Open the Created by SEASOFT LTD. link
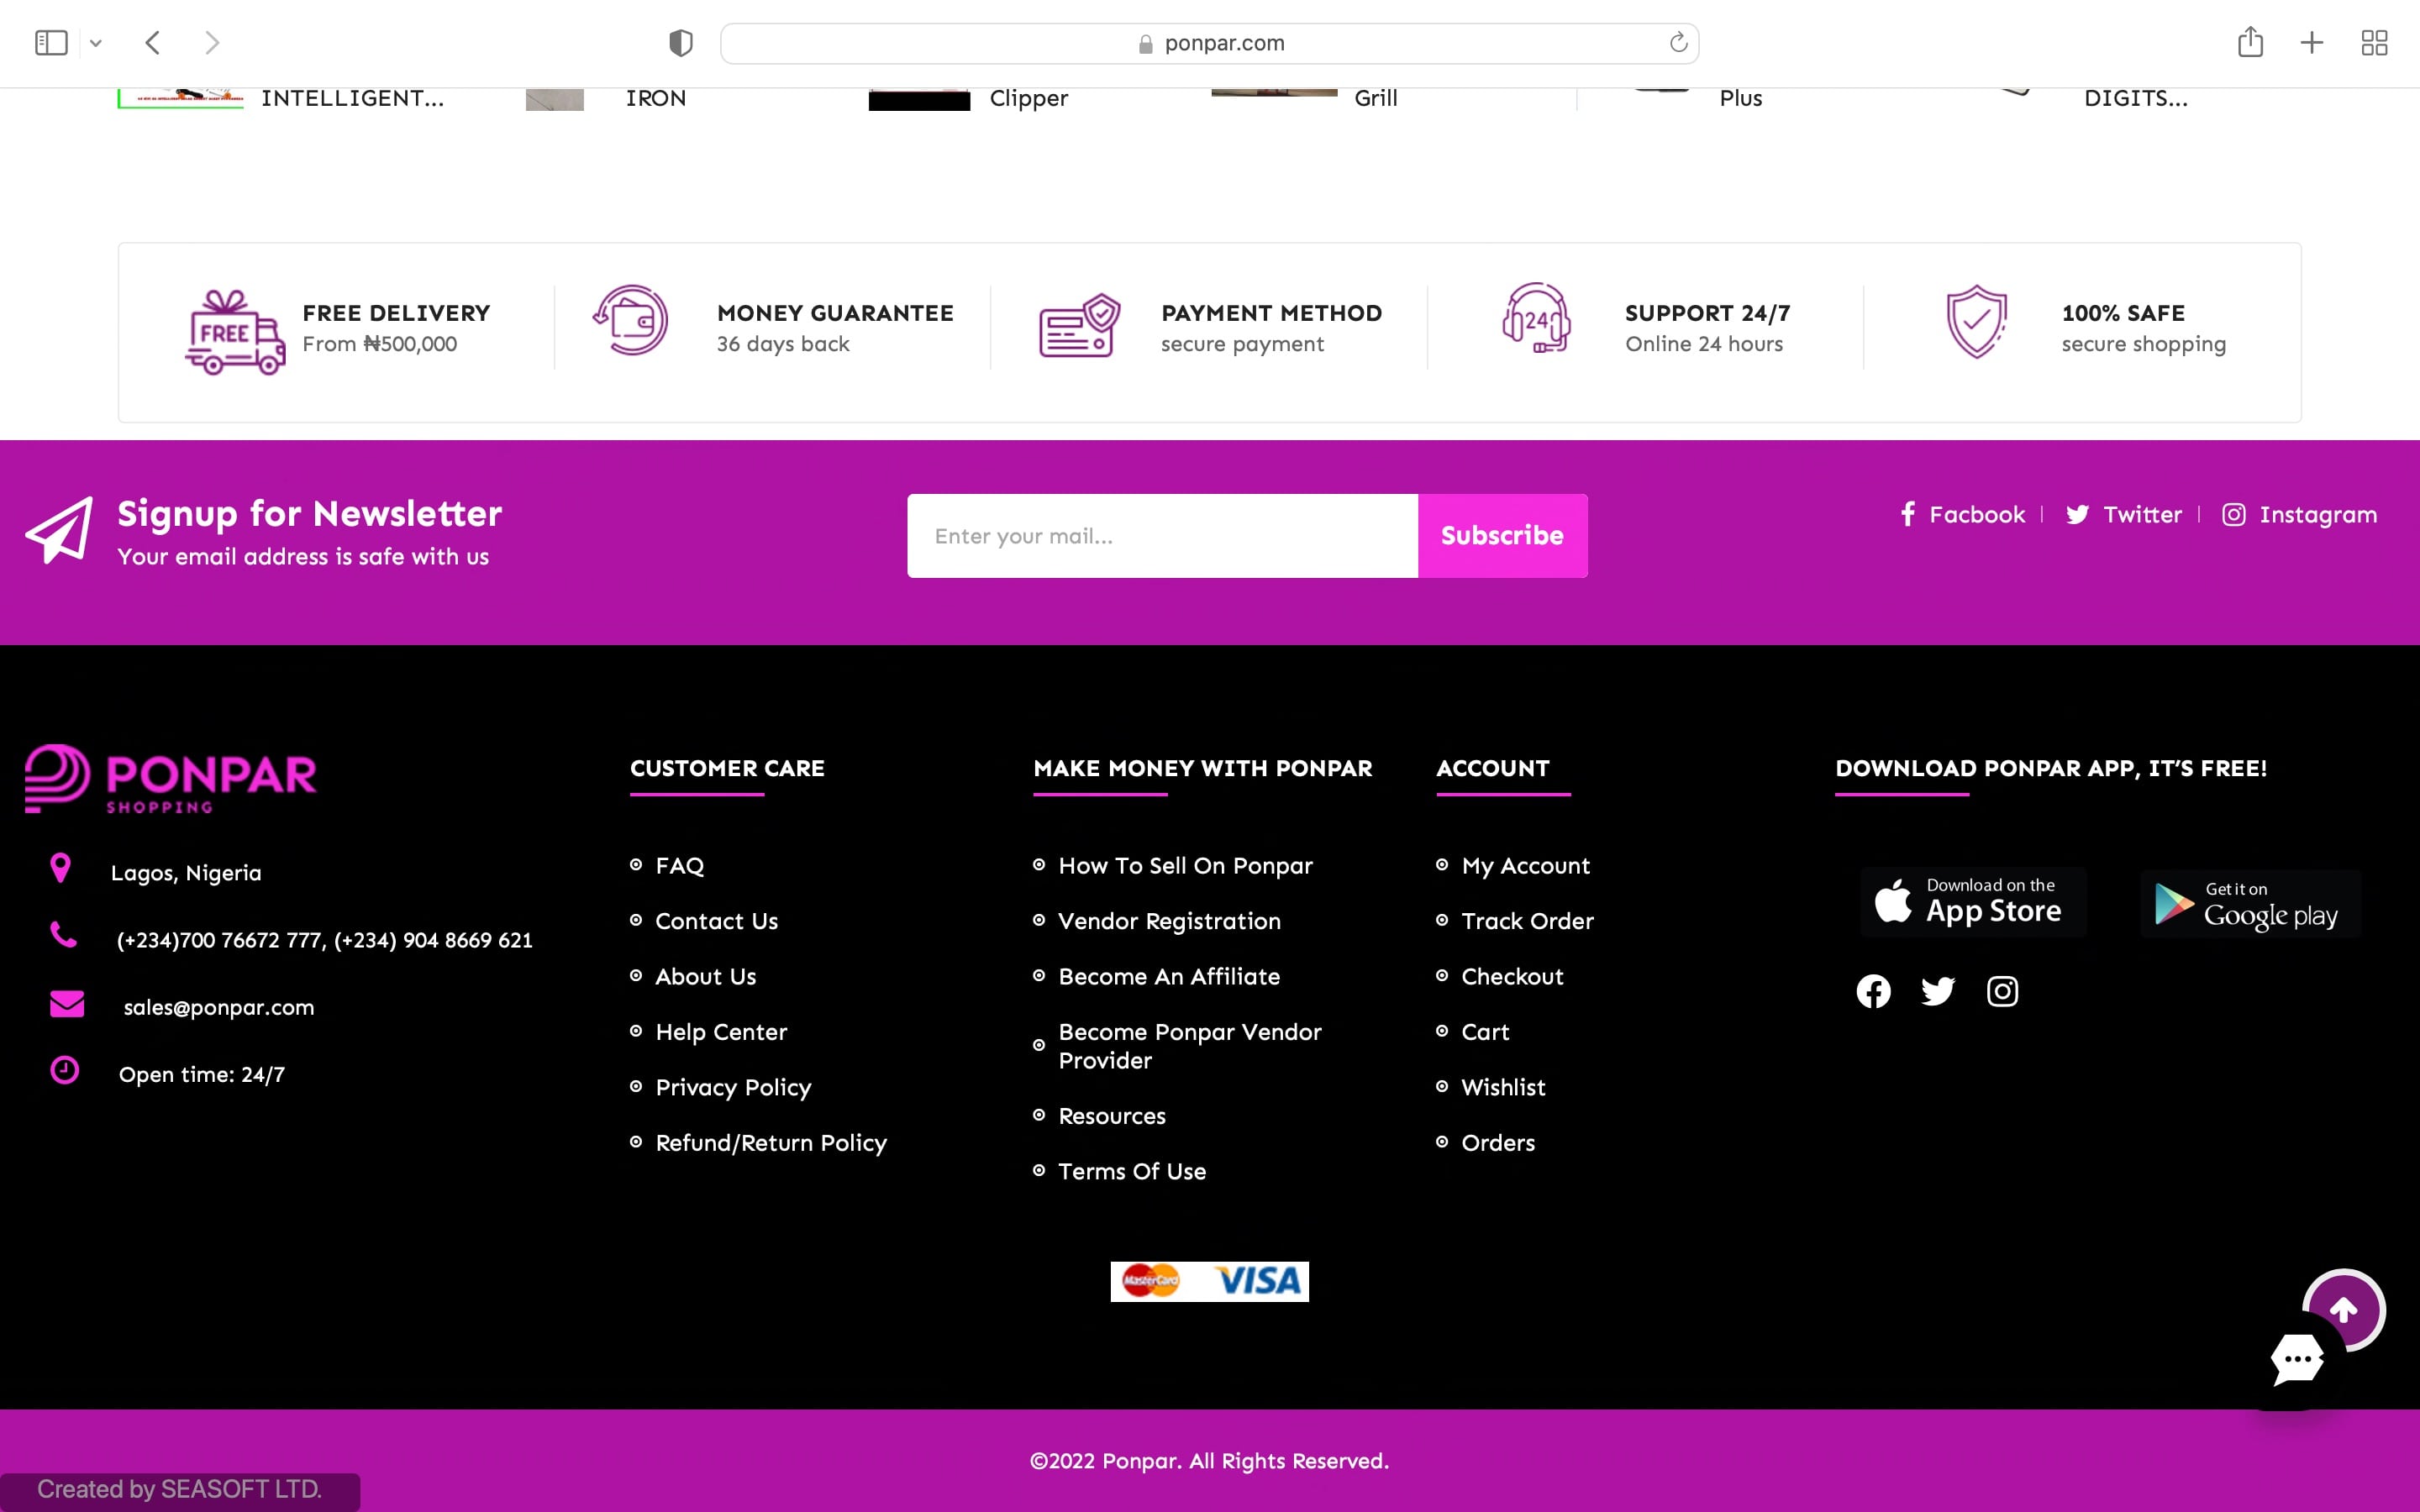This screenshot has width=2420, height=1512. pos(180,1490)
